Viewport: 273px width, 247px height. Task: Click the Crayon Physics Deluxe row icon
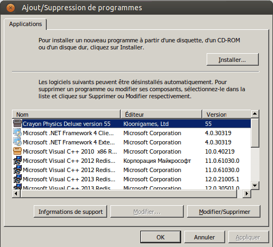pyautogui.click(x=17, y=124)
